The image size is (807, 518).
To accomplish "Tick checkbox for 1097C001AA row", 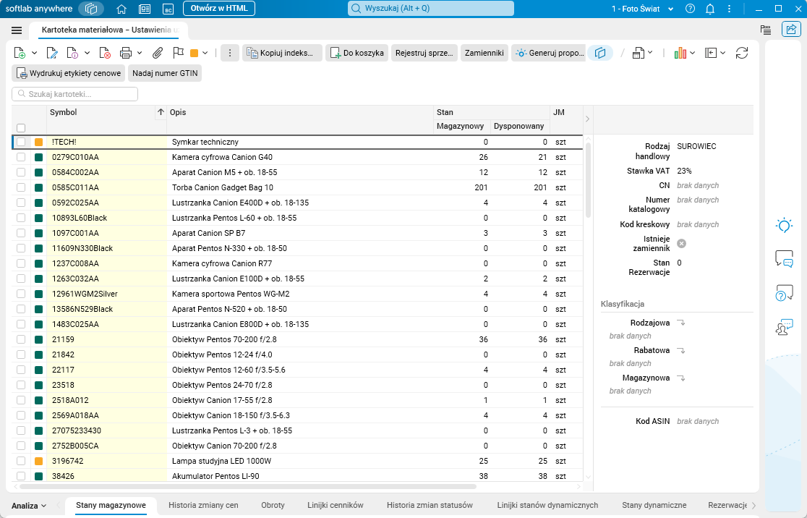I will [21, 233].
